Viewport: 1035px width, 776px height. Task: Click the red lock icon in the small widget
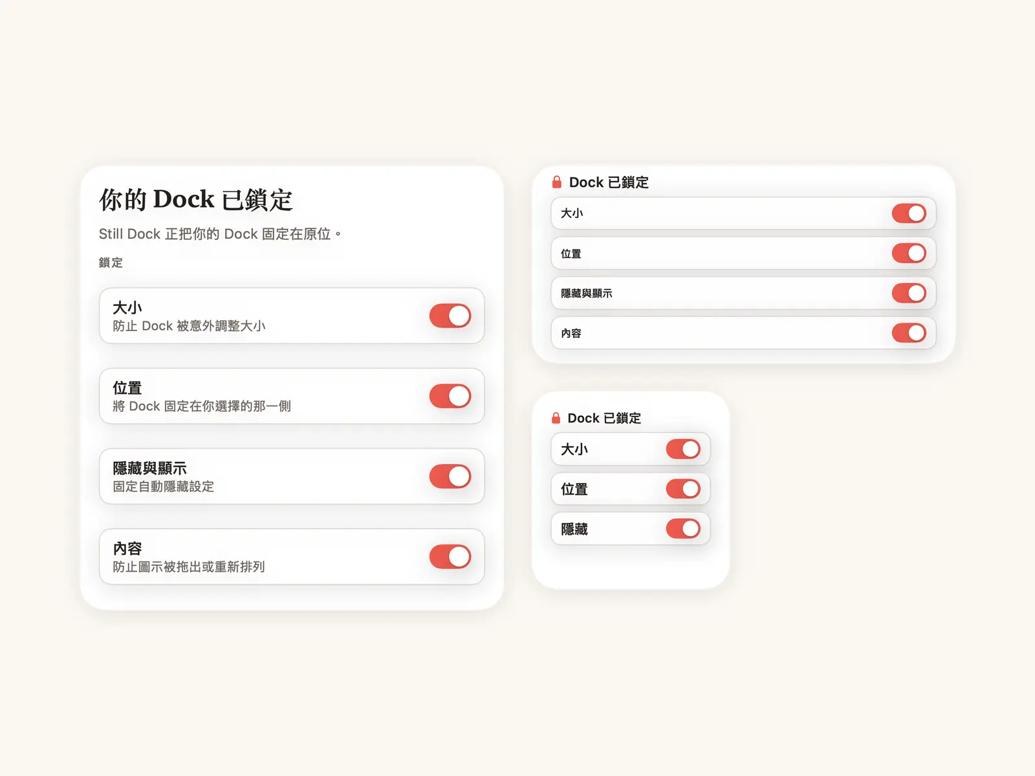(556, 418)
